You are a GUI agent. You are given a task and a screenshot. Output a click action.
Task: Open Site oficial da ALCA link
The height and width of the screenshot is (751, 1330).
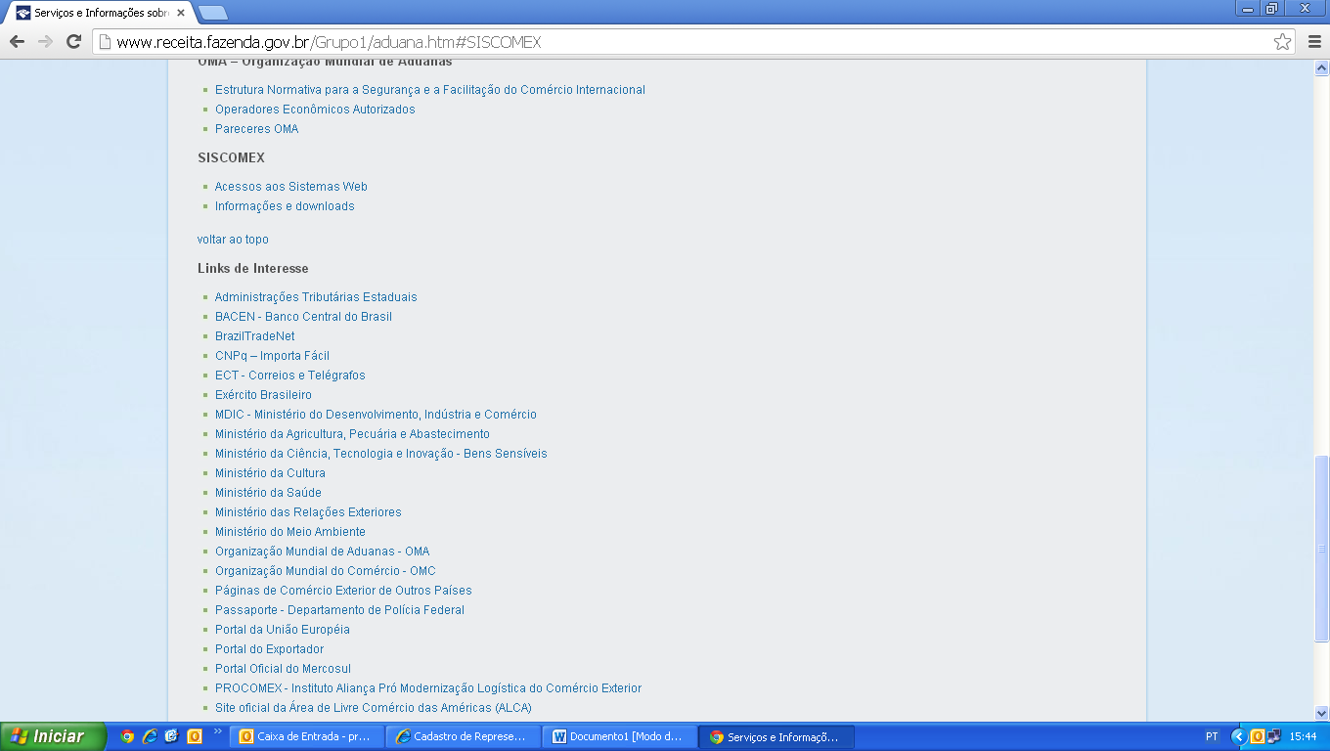(374, 707)
